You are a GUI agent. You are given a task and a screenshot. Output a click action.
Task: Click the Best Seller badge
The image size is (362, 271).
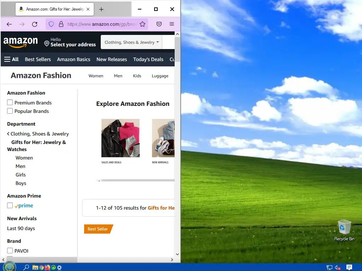tap(98, 229)
